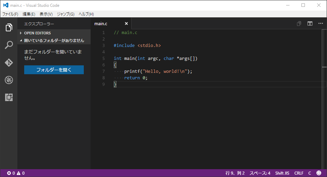
Task: Collapse the 開いているフォルダーがありません section
Action: (54, 41)
